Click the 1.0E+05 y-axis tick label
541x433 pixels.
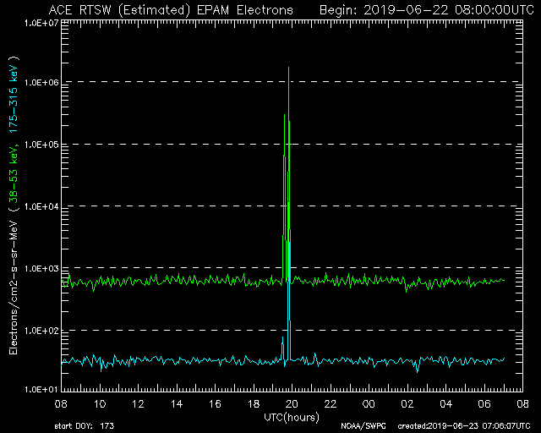(34, 145)
